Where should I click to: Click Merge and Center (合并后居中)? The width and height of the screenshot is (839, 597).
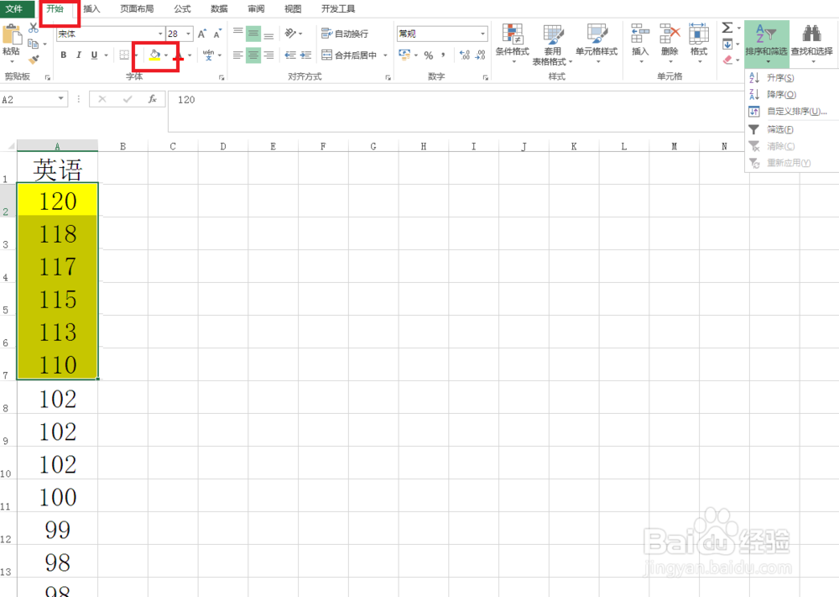(x=349, y=55)
